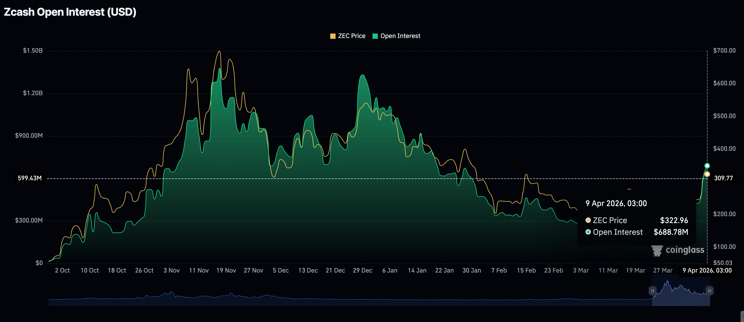
Task: Click the 9 Apr 2026, 03:00 axis label
Action: tap(707, 270)
